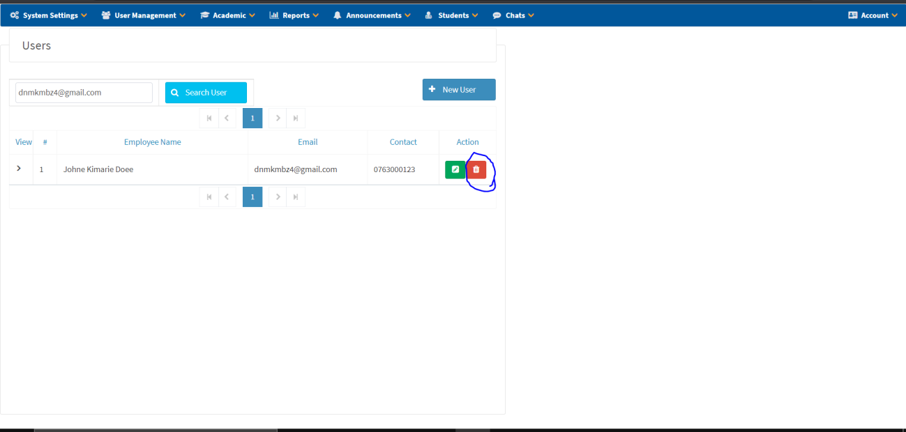Click the Search User button
This screenshot has height=432, width=906.
tap(206, 93)
